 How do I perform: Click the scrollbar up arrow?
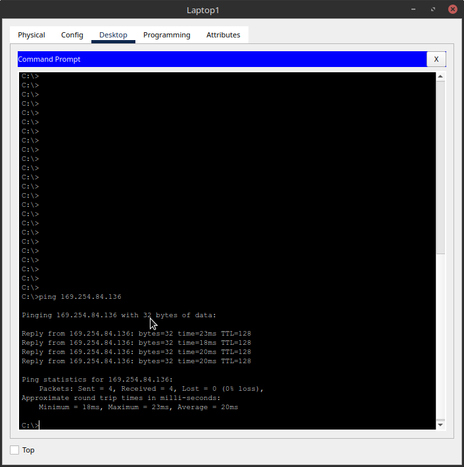click(x=440, y=77)
